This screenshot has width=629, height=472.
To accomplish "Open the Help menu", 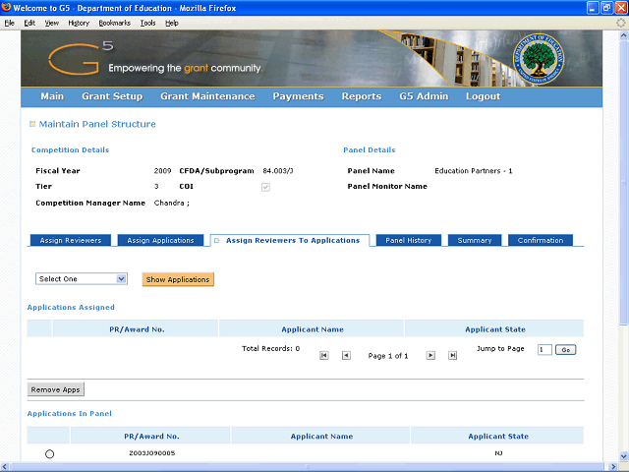I will click(172, 23).
